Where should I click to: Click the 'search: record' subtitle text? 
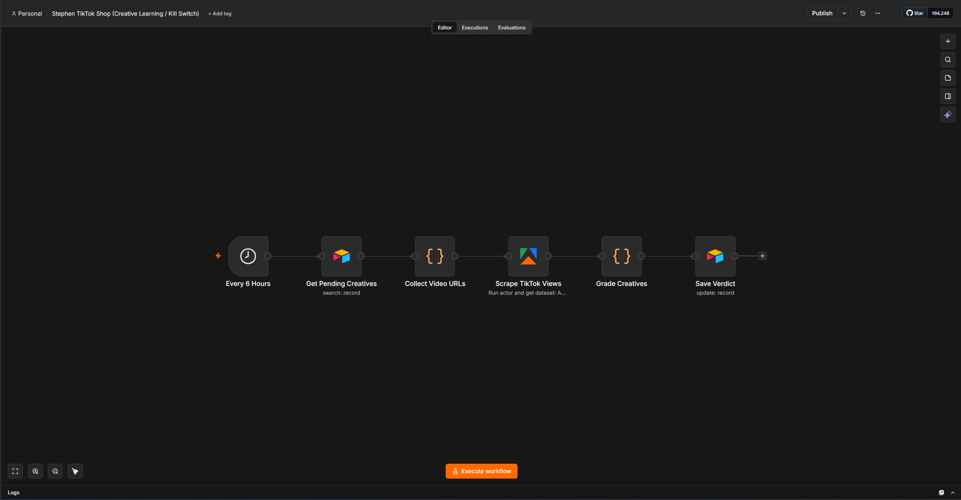coord(341,293)
